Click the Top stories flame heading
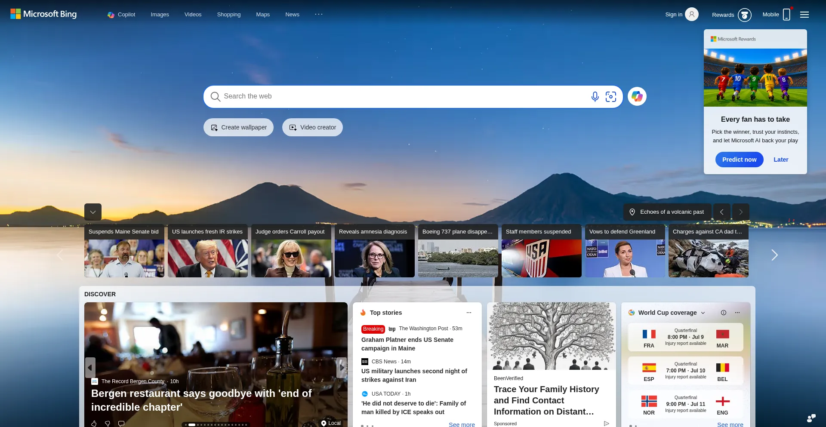The image size is (826, 427). pyautogui.click(x=381, y=313)
